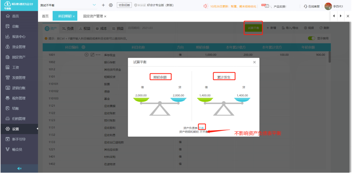Open the 视频 video icon in toolbar
Image resolution: width=352 pixels, height=174 pixels.
click(306, 28)
